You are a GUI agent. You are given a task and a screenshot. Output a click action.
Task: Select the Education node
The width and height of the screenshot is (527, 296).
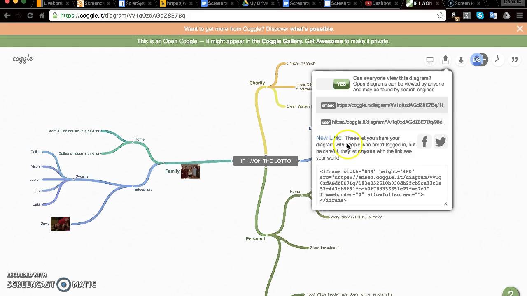pos(143,190)
